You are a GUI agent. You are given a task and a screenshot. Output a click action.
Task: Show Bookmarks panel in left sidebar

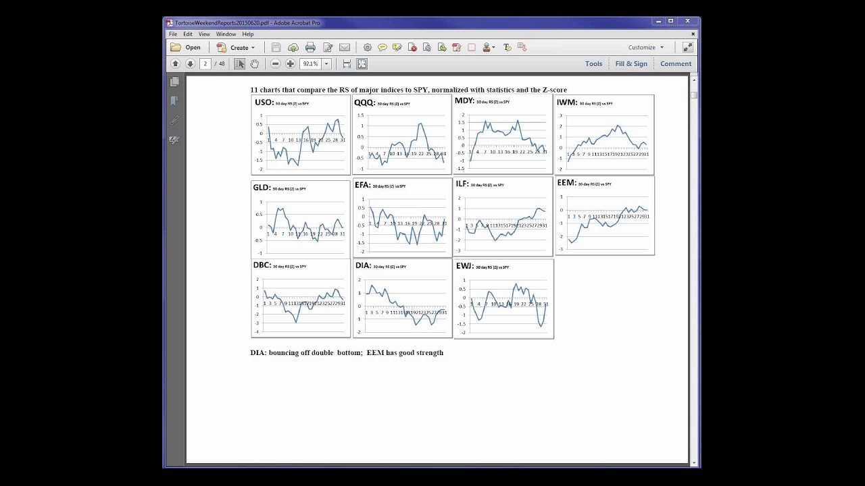tap(174, 101)
